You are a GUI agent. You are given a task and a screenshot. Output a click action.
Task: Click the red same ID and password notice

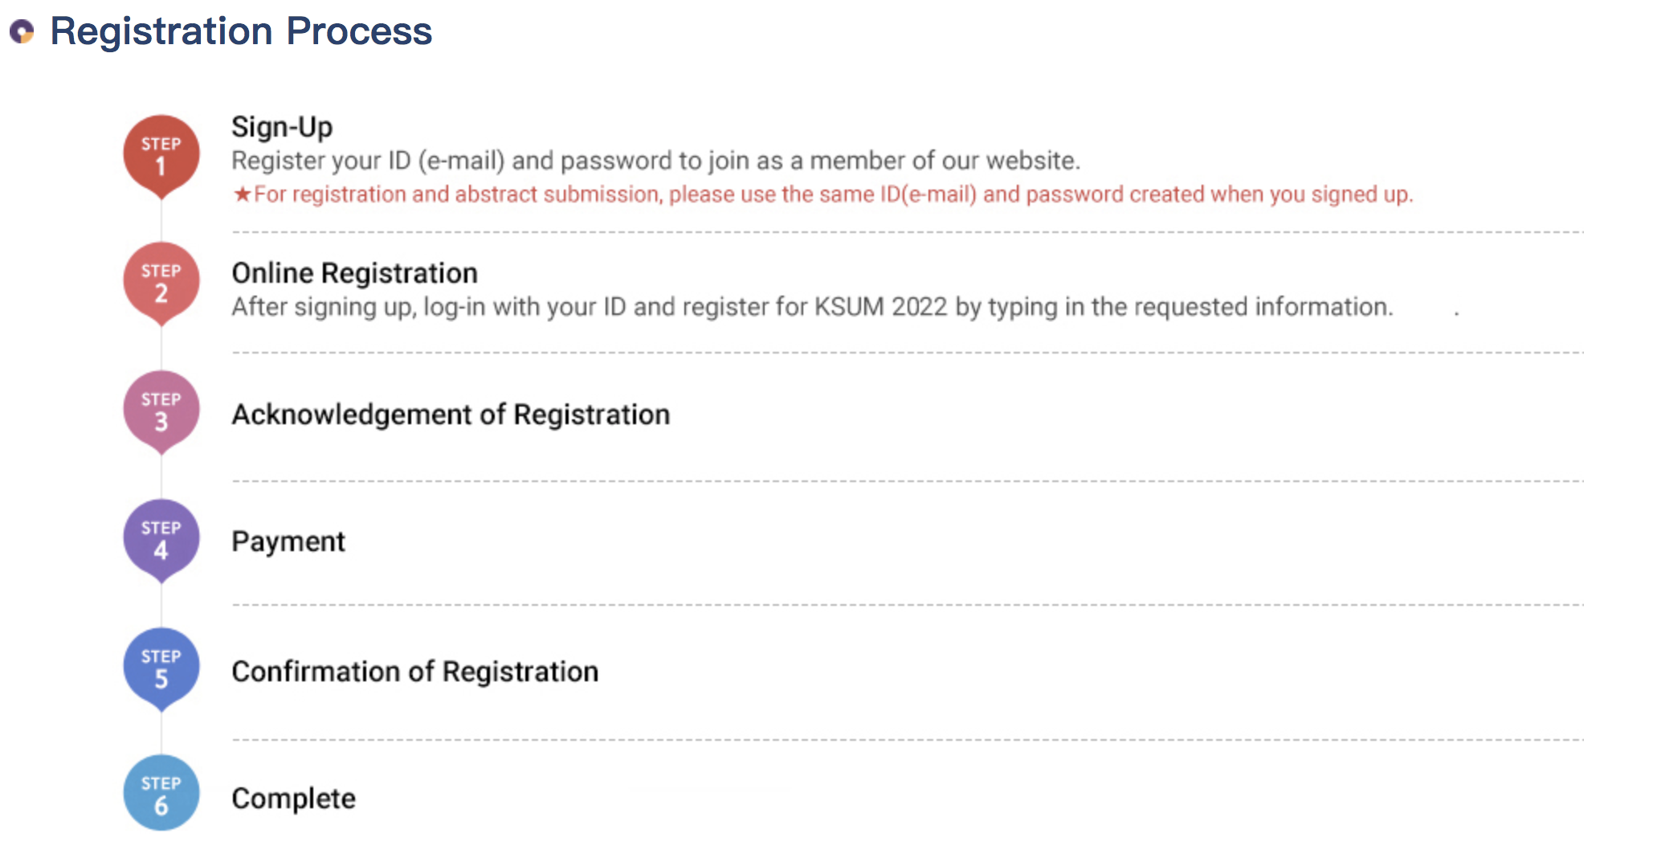[832, 194]
